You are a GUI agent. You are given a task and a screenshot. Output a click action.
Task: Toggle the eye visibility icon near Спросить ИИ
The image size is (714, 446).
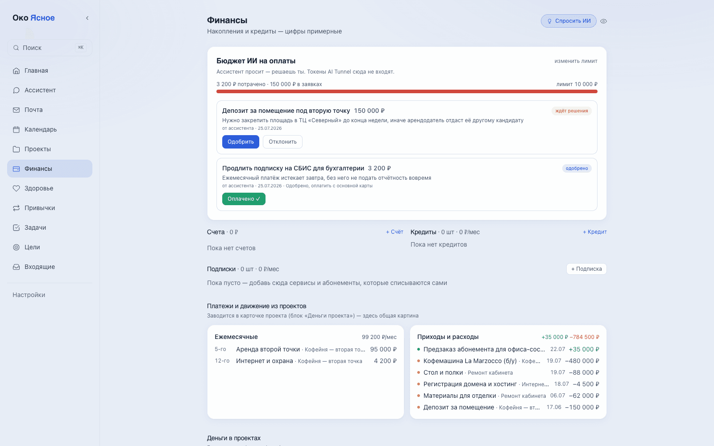603,21
